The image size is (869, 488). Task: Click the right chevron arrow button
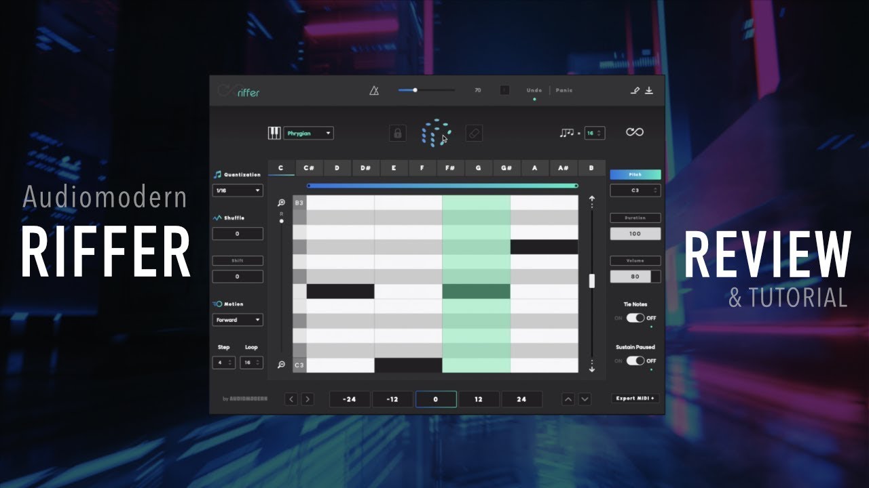308,399
